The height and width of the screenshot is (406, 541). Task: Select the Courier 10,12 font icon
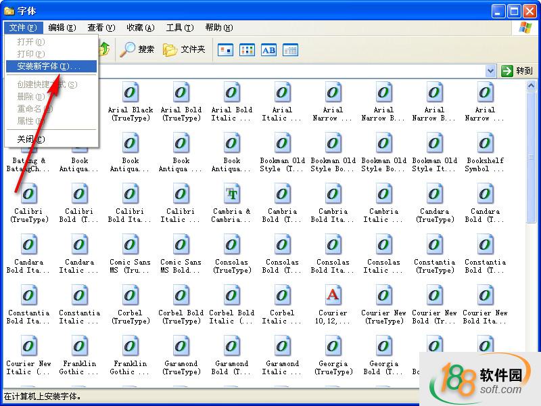coord(333,296)
